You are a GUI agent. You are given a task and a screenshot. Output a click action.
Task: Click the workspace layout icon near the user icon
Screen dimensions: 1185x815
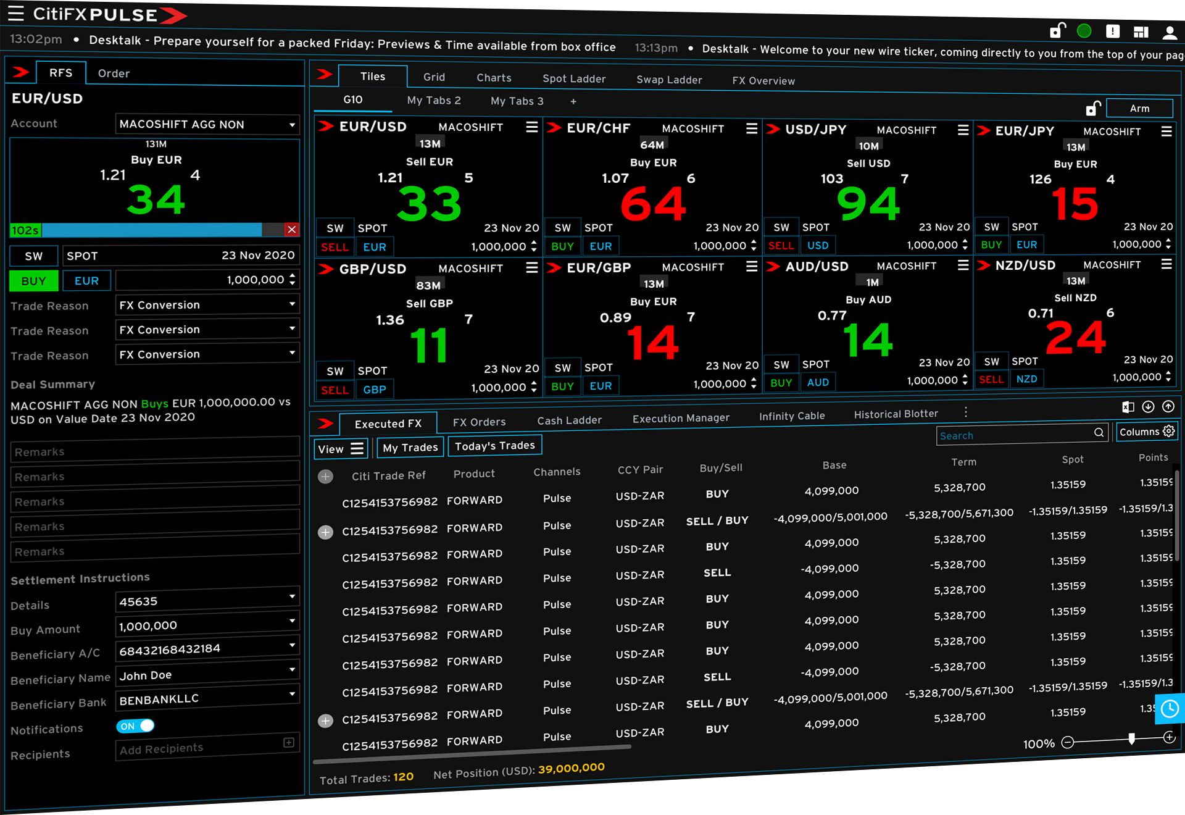1141,31
